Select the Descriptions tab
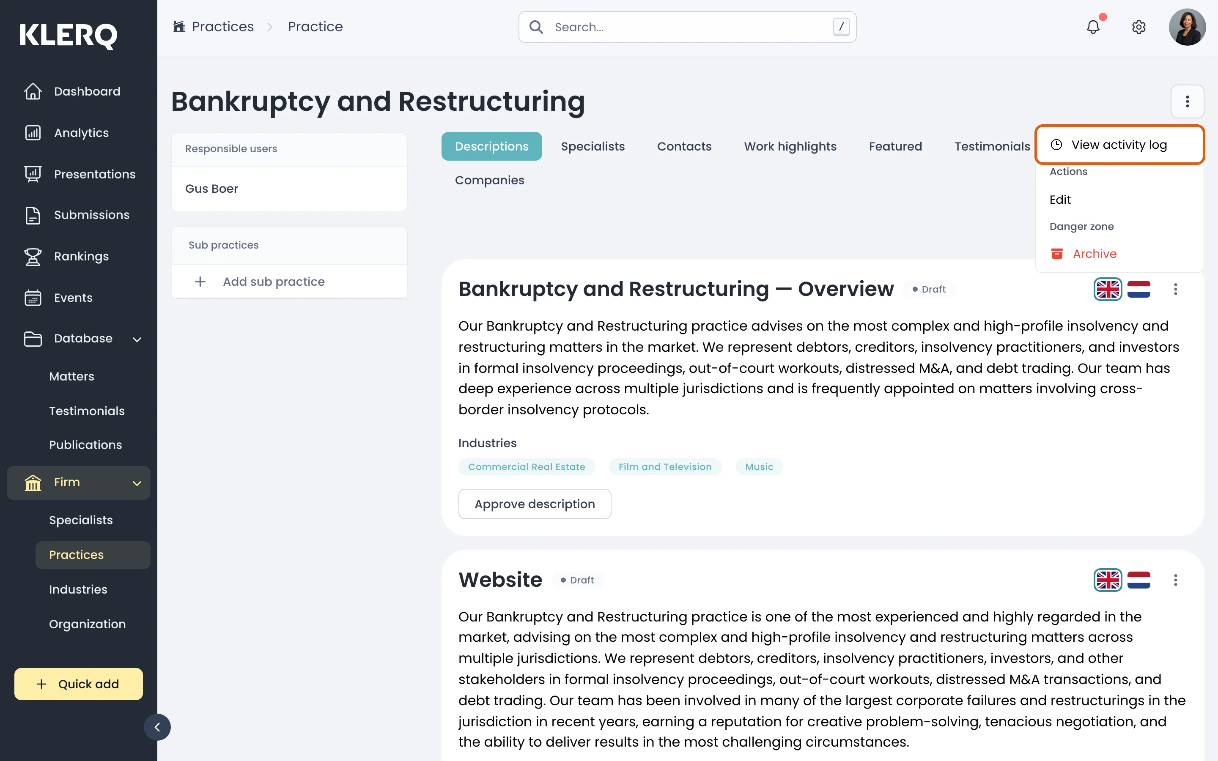Screen dimensions: 1218x761 491,146
